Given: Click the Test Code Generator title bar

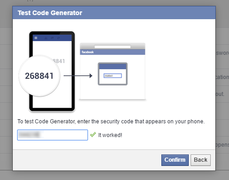Looking at the screenshot, I should (x=114, y=13).
